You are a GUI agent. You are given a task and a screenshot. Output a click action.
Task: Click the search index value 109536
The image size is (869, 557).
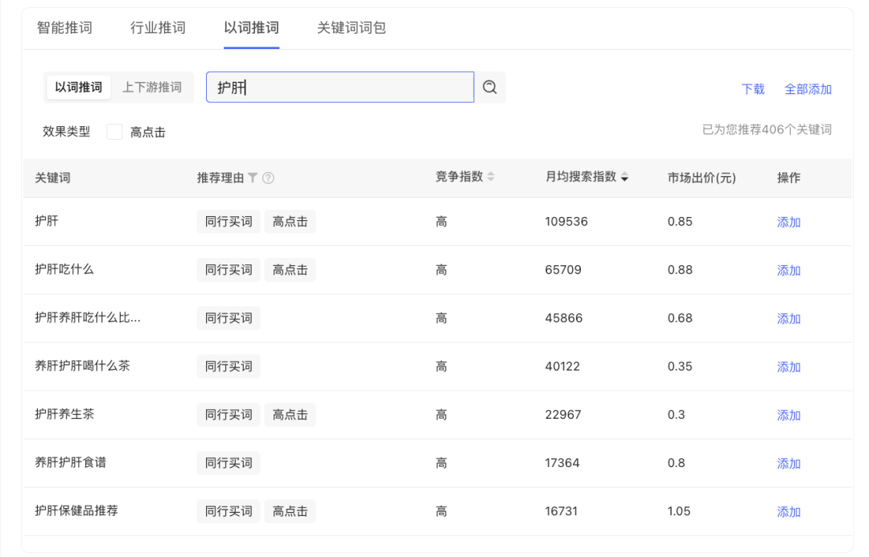click(566, 222)
